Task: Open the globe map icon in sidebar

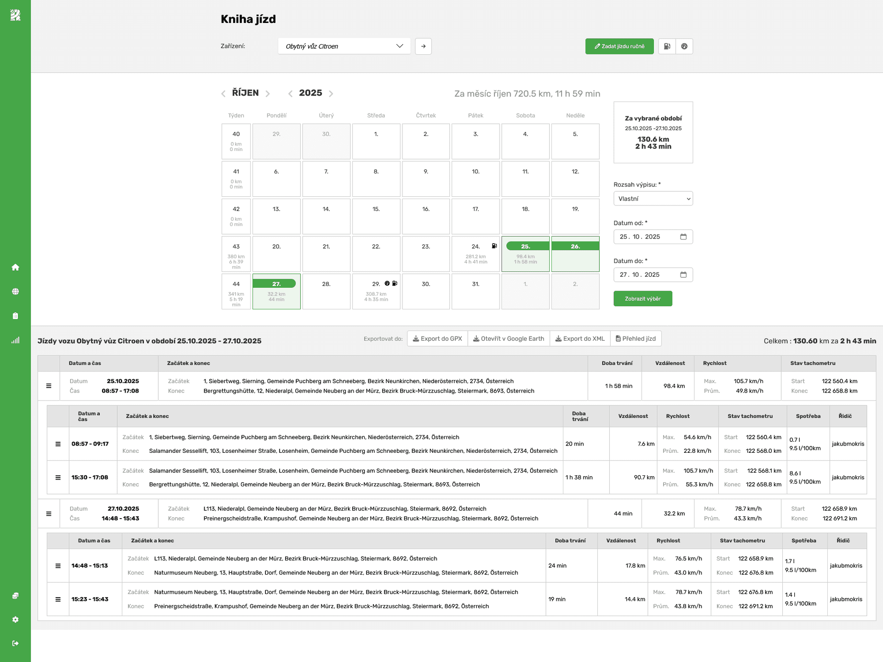Action: pyautogui.click(x=15, y=291)
